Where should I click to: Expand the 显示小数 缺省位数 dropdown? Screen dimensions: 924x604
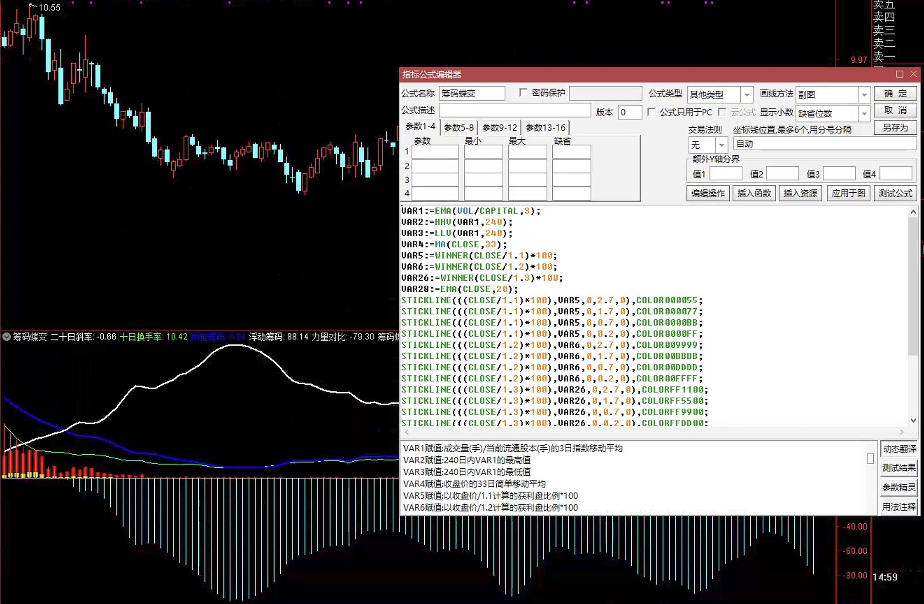[864, 113]
